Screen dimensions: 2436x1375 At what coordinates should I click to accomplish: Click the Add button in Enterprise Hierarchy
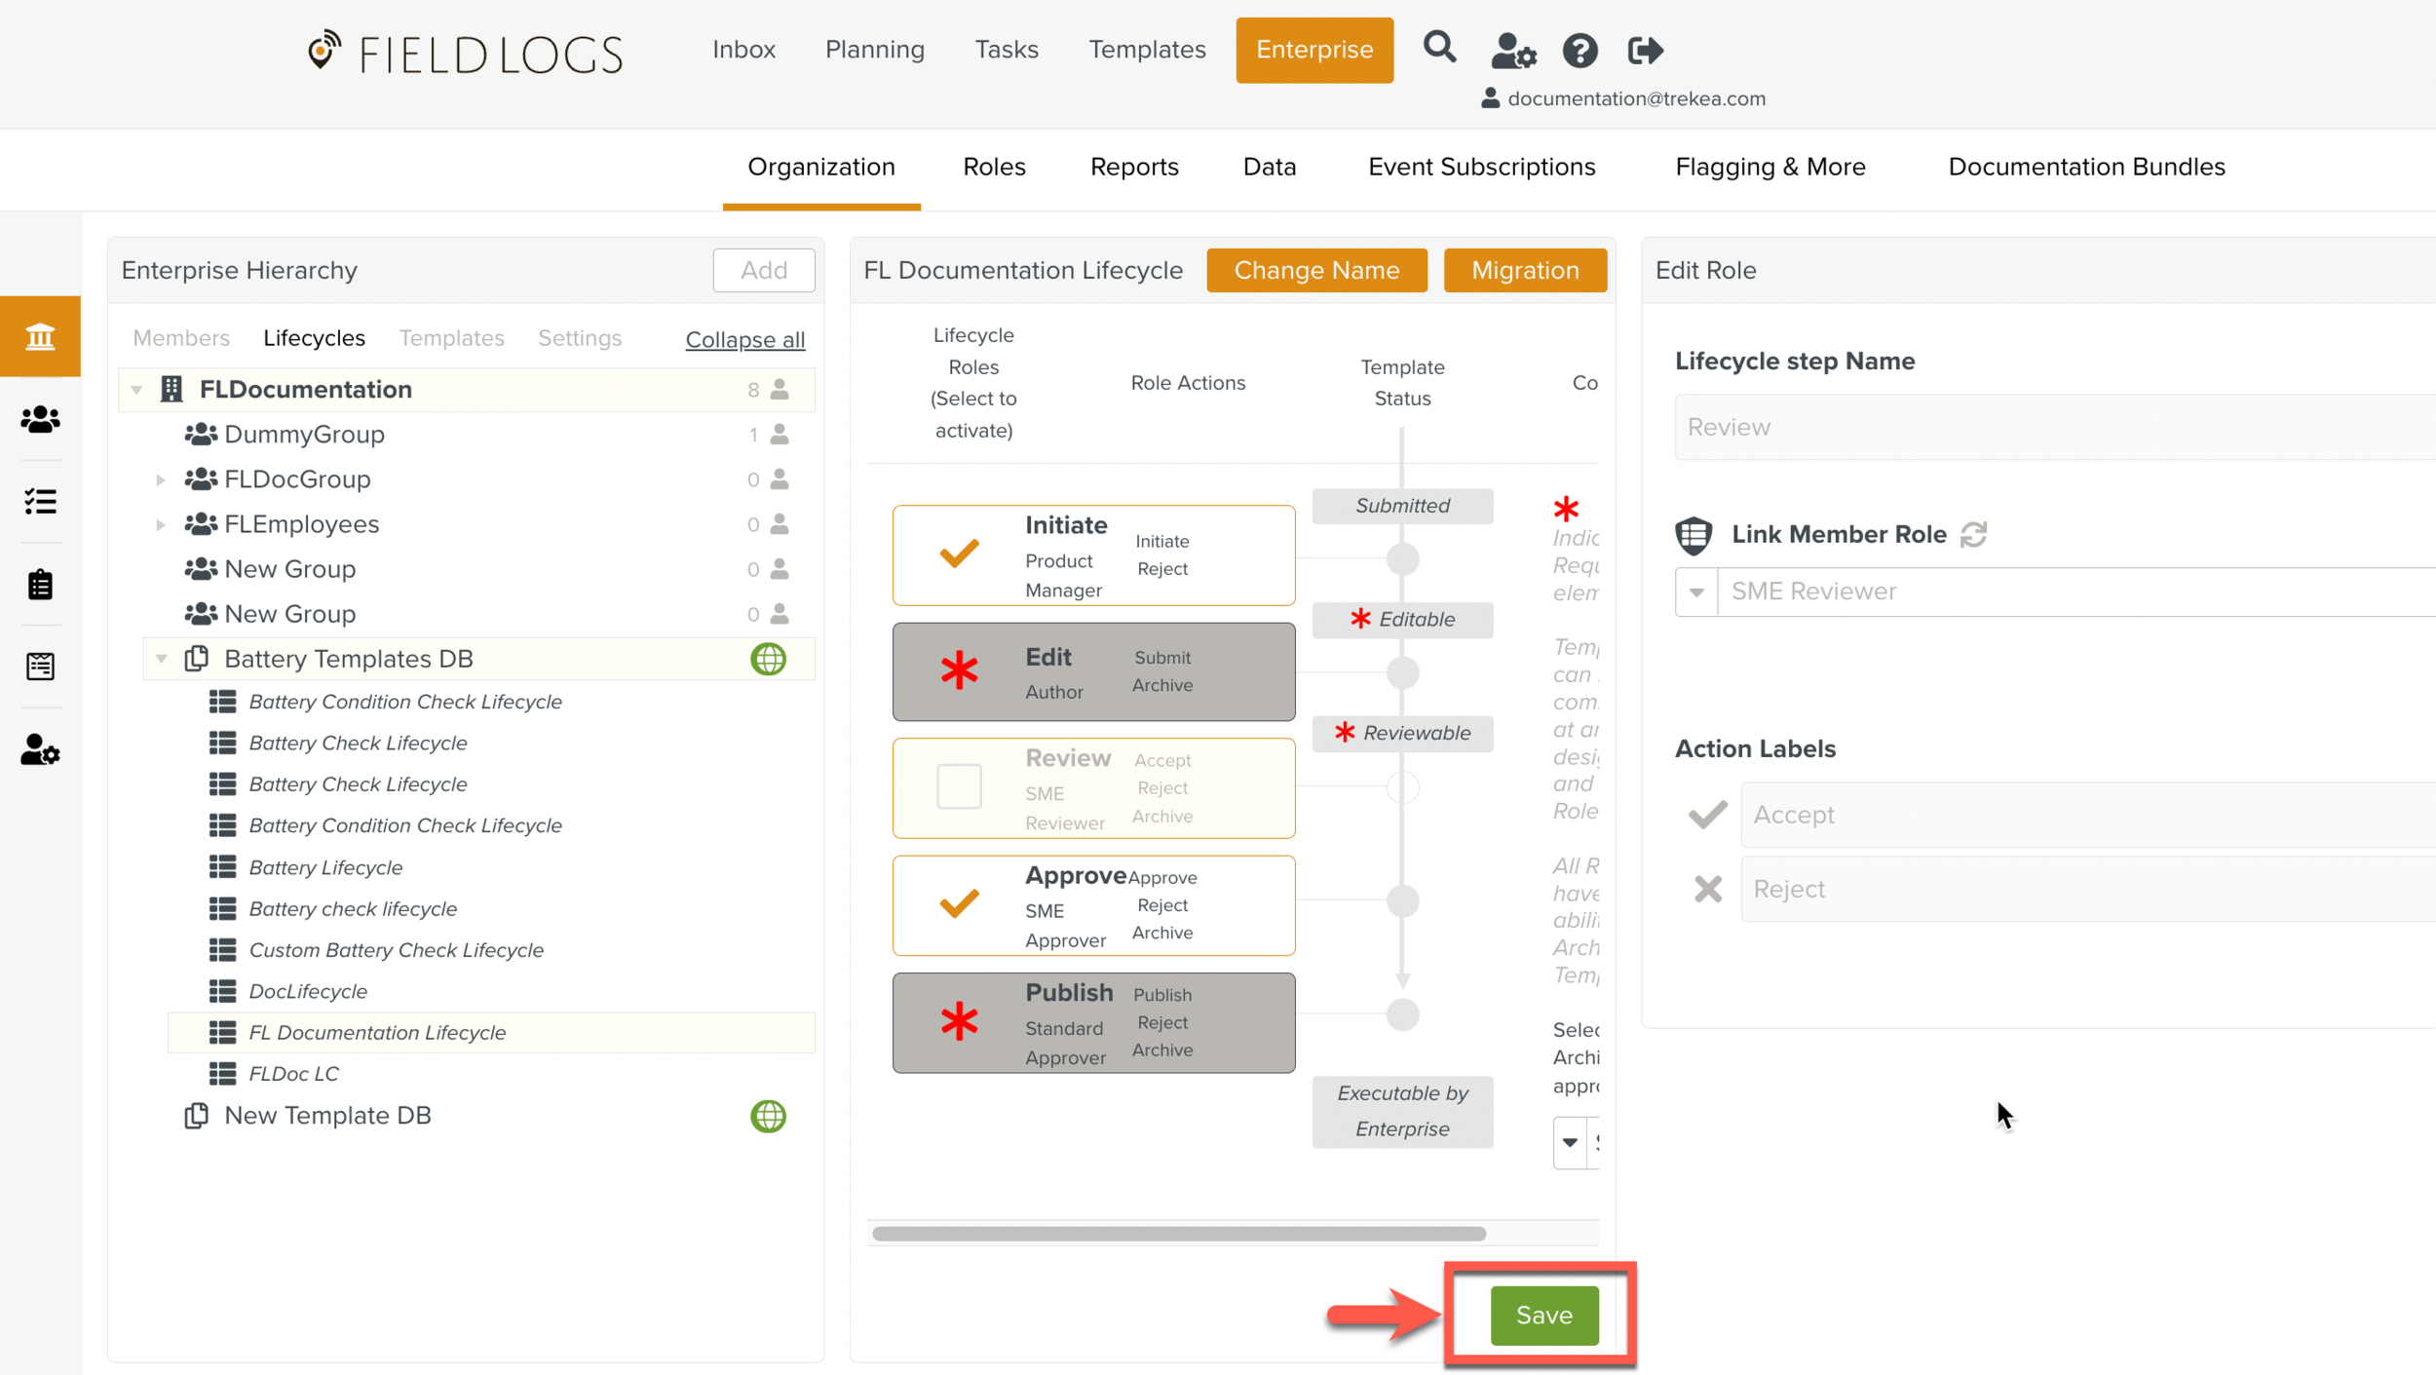(x=763, y=270)
